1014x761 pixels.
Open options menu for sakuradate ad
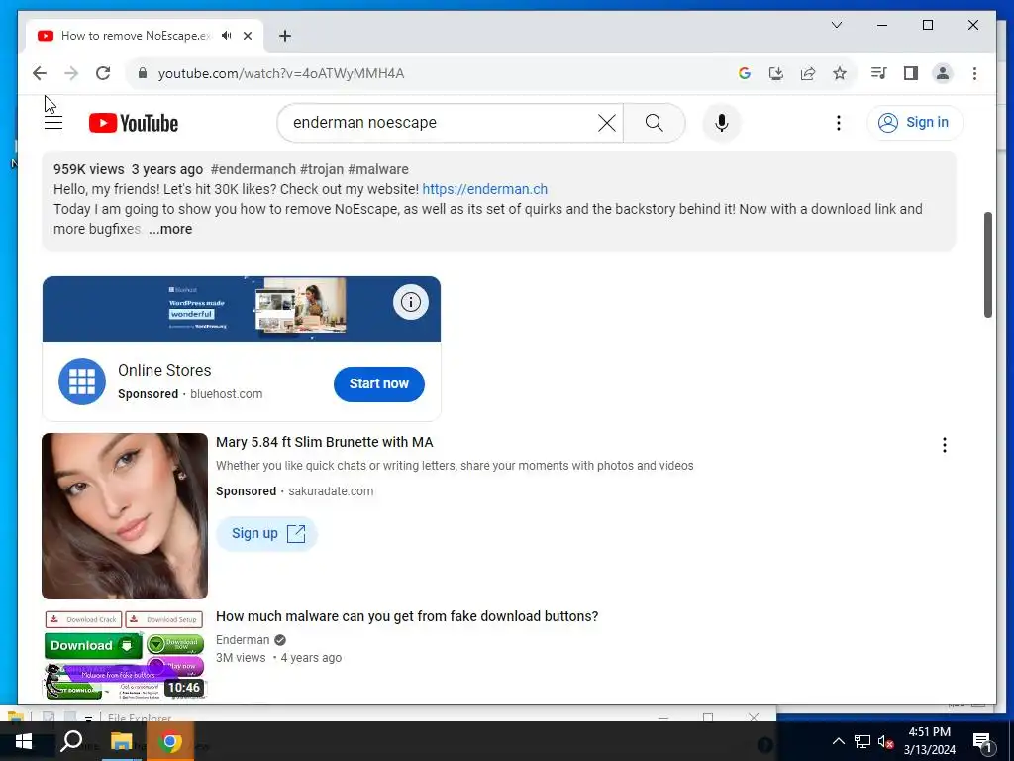[x=944, y=445]
